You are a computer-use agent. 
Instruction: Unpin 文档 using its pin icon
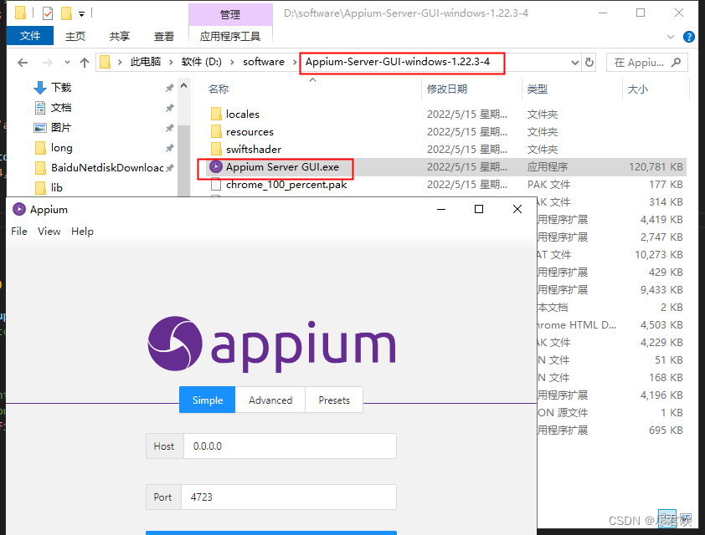[x=169, y=108]
